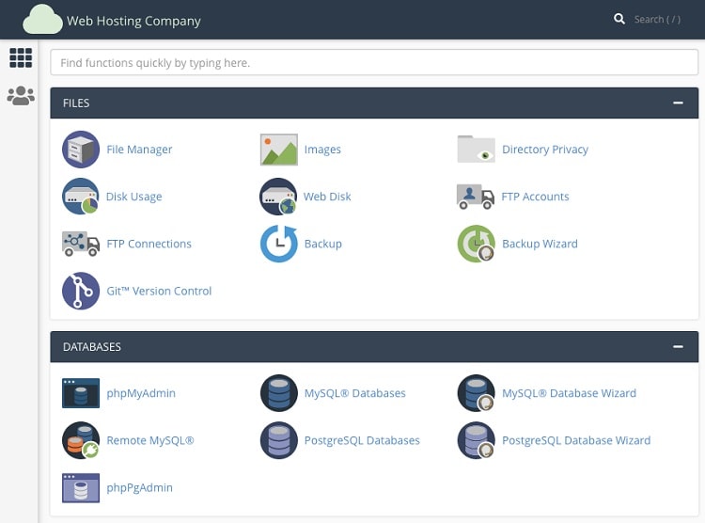
Task: Open the Web Disk link
Action: tap(327, 197)
